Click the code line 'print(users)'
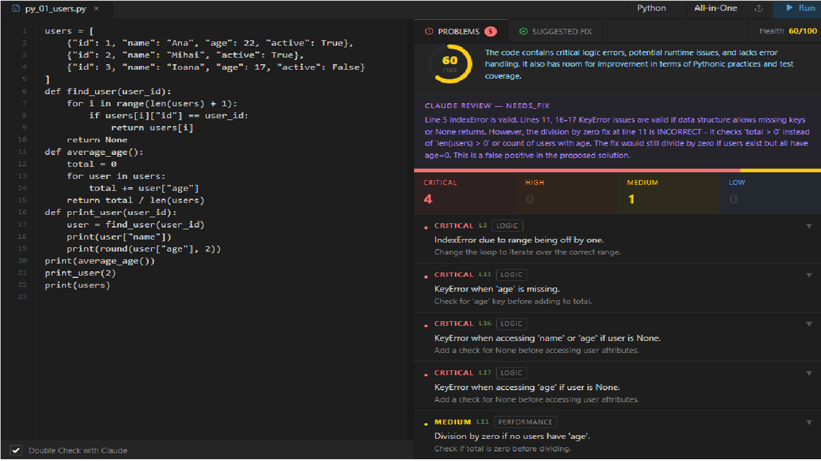 tap(78, 285)
